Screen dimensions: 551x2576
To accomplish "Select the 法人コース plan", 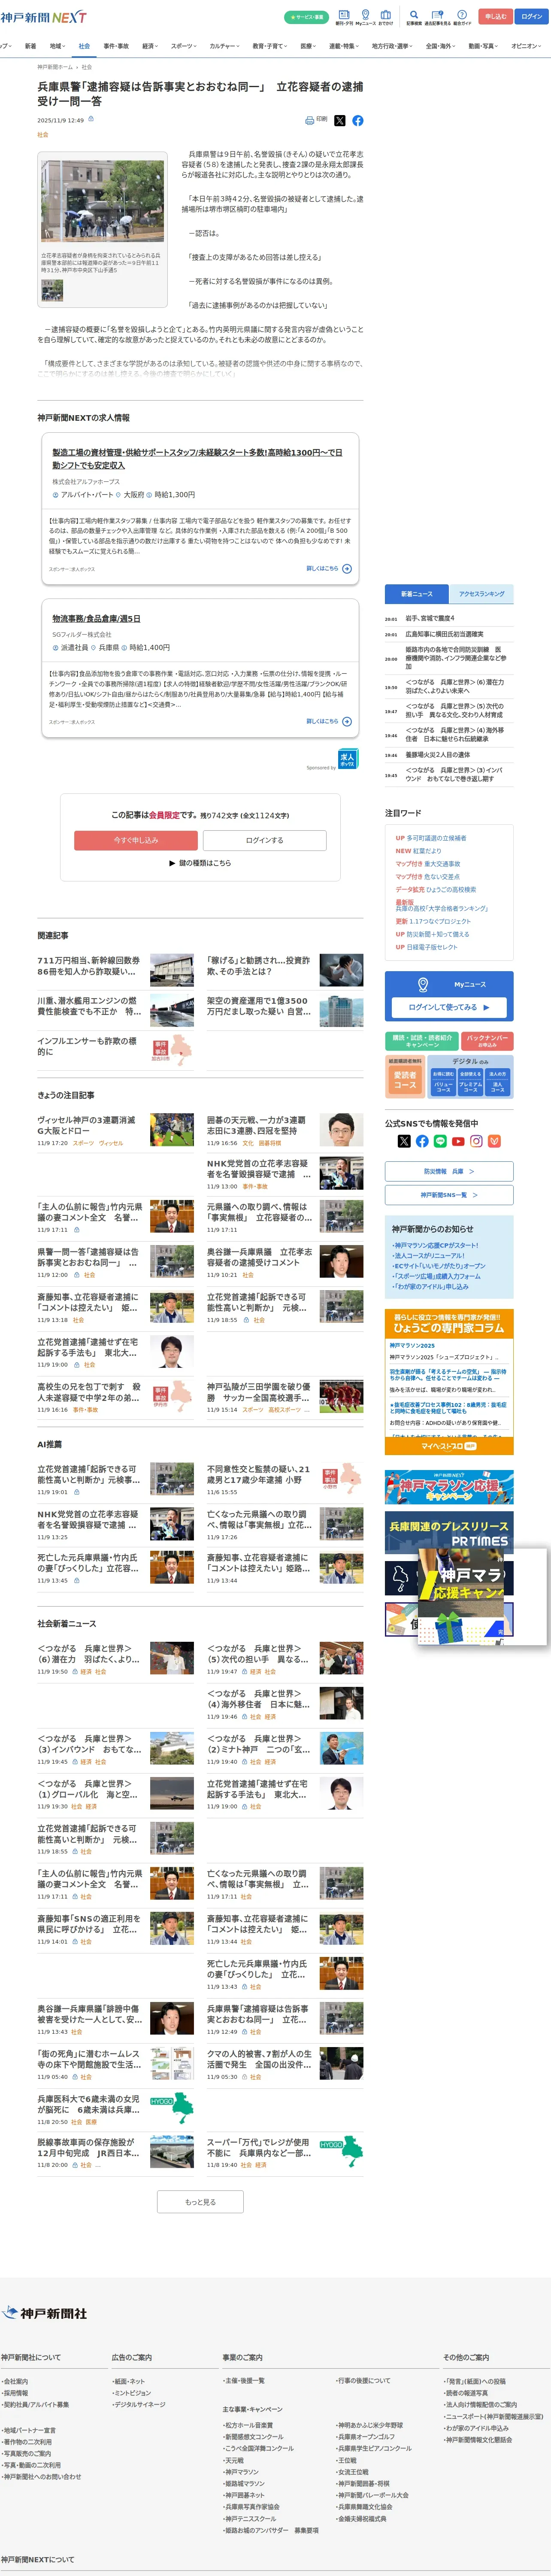I will 497,1082.
